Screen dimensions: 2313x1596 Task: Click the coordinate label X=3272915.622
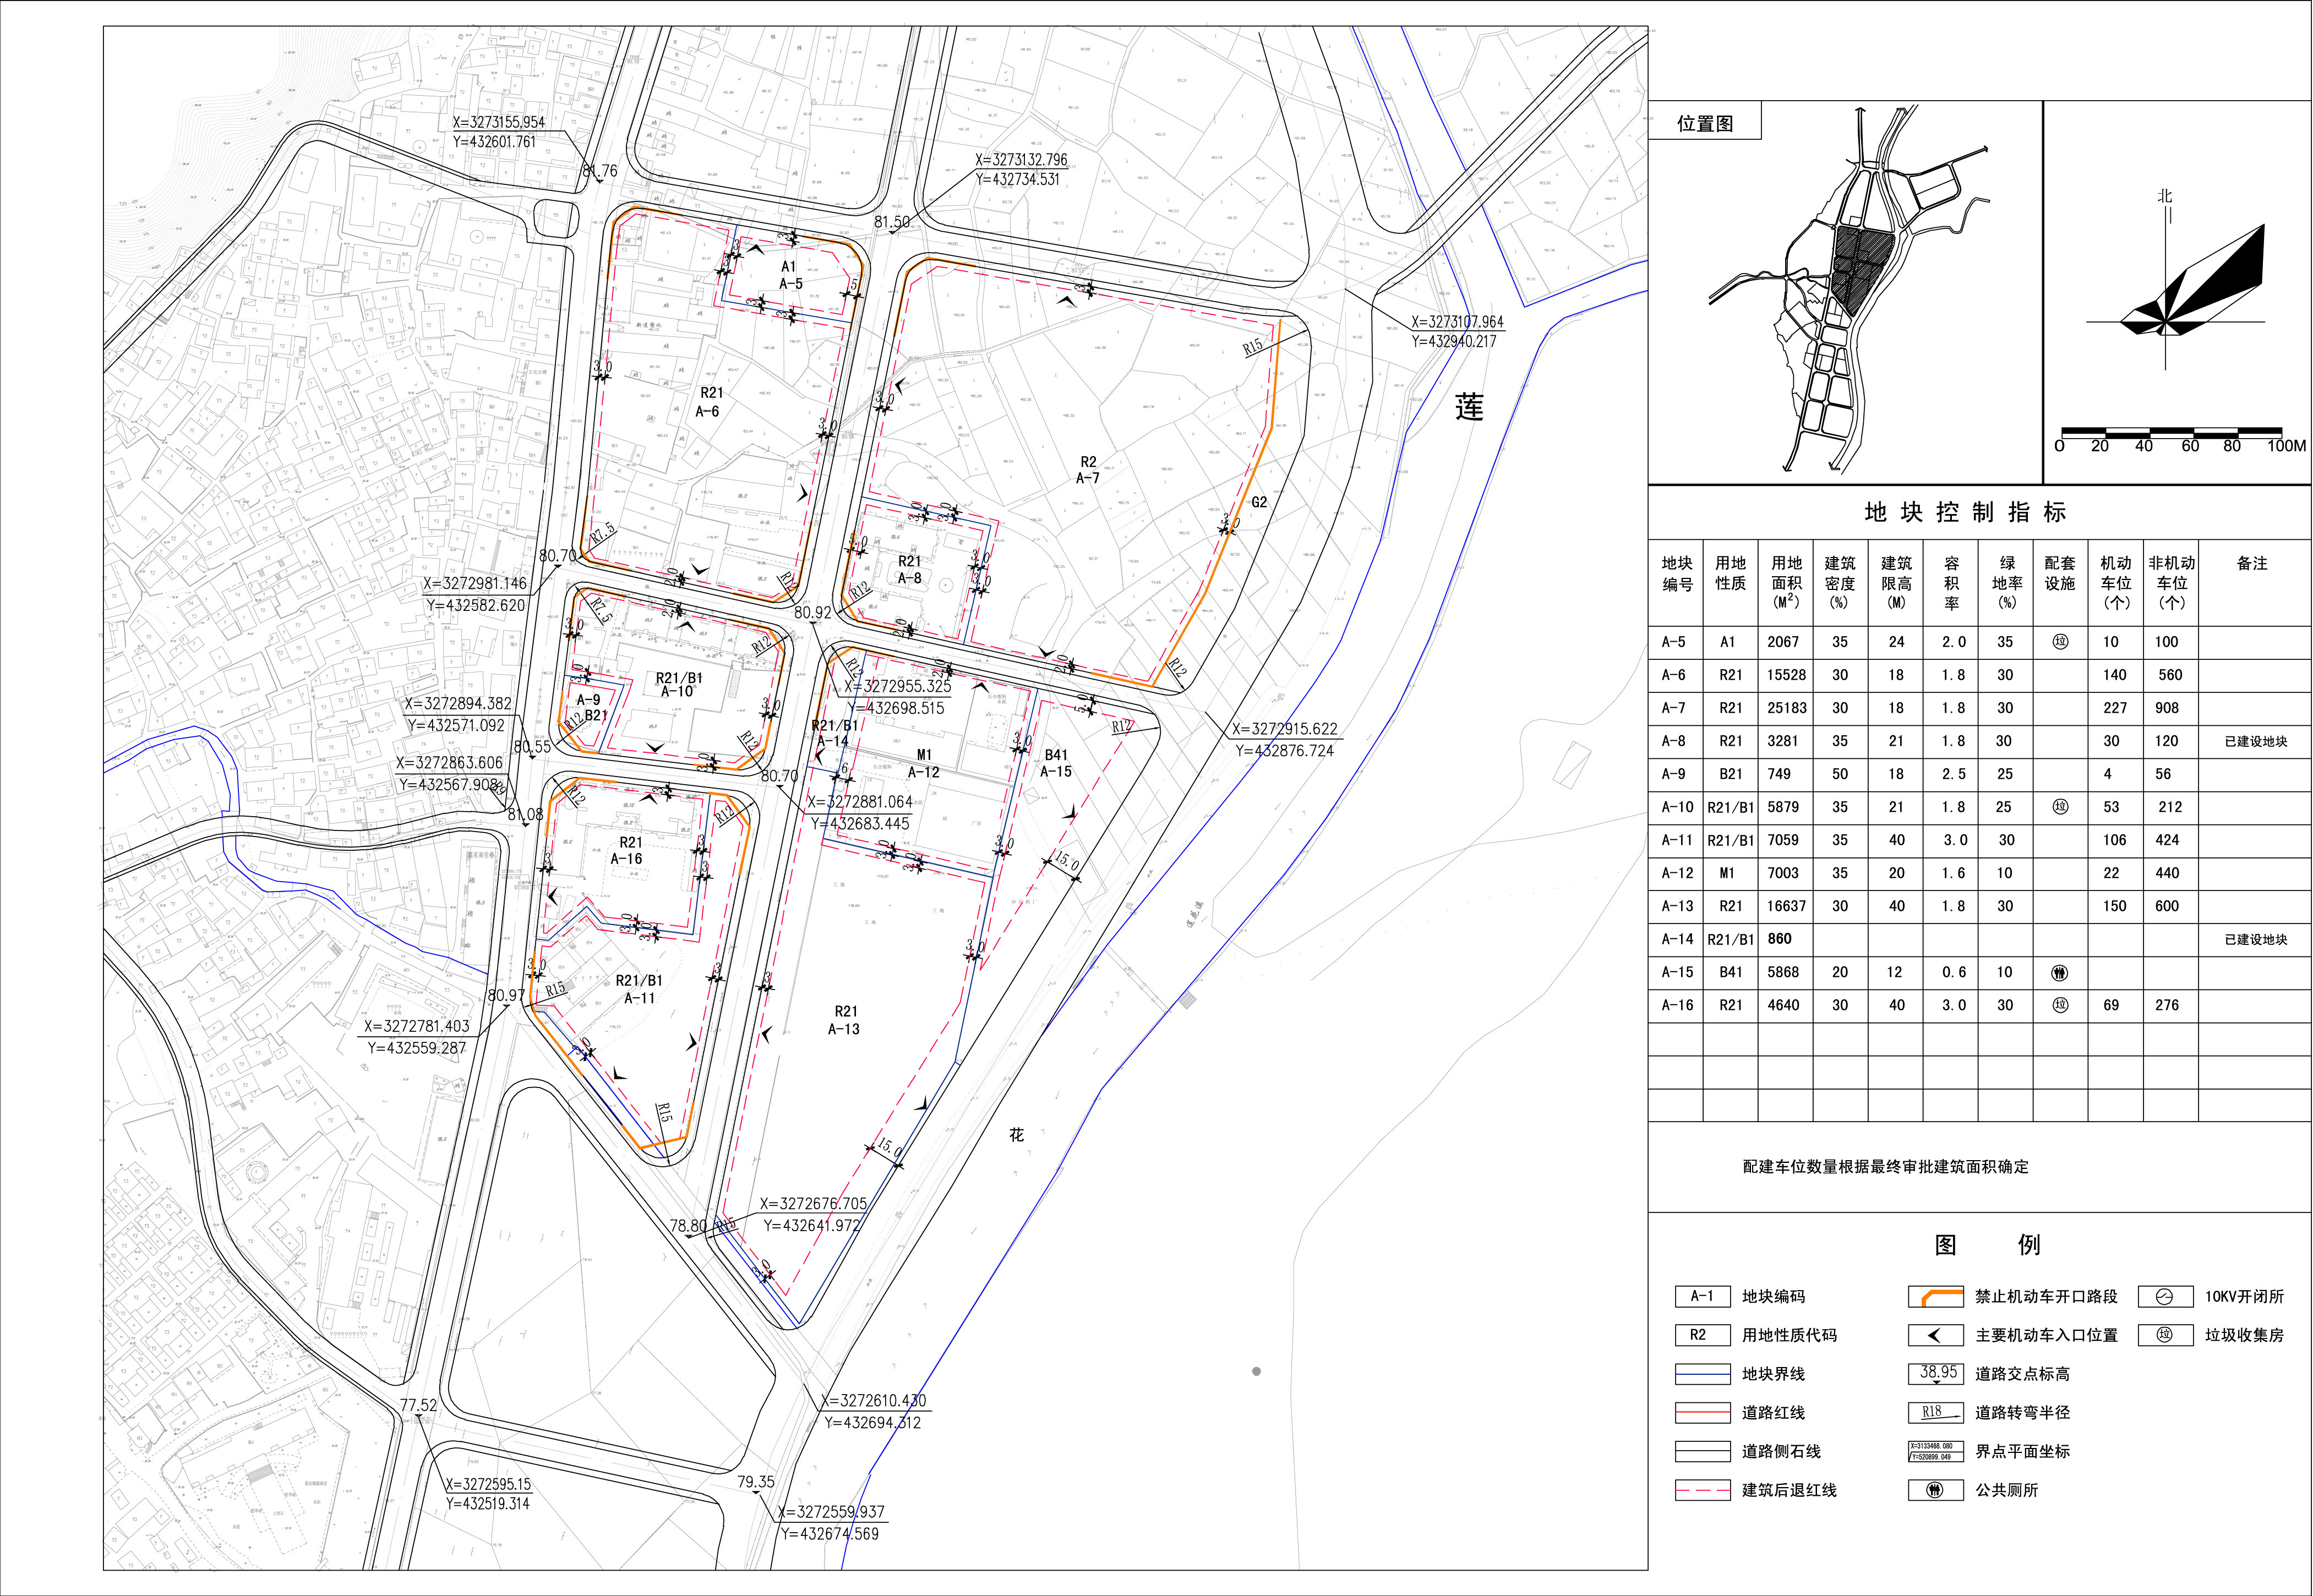1285,729
